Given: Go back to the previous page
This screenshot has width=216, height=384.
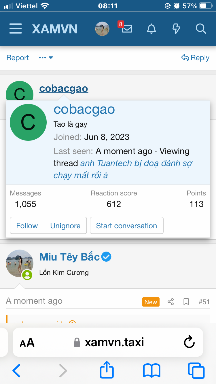Looking at the screenshot, I should pos(16,370).
